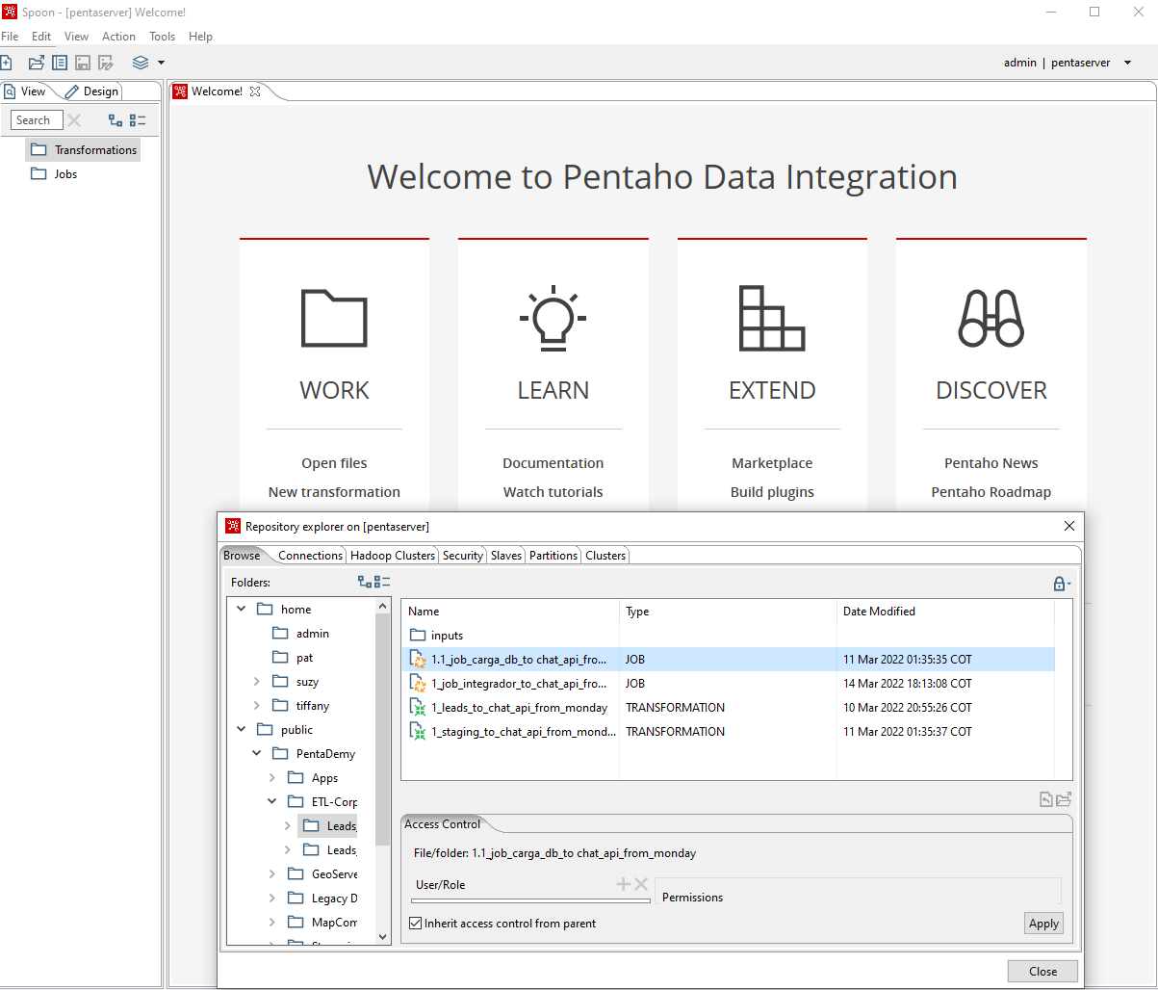Click the lock icon dropdown in Repository explorer
This screenshot has width=1158, height=990.
click(x=1061, y=584)
